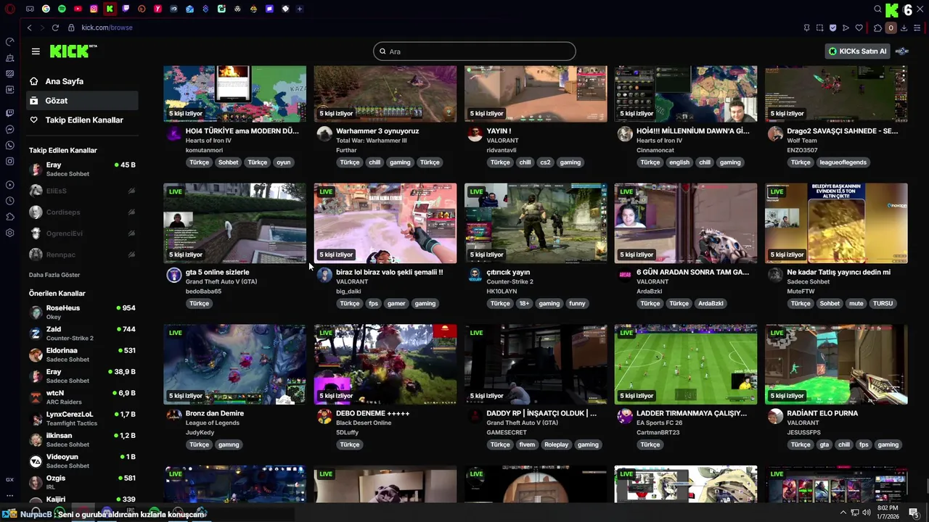
Task: Open Cordiseps offline channel
Action: pyautogui.click(x=81, y=212)
